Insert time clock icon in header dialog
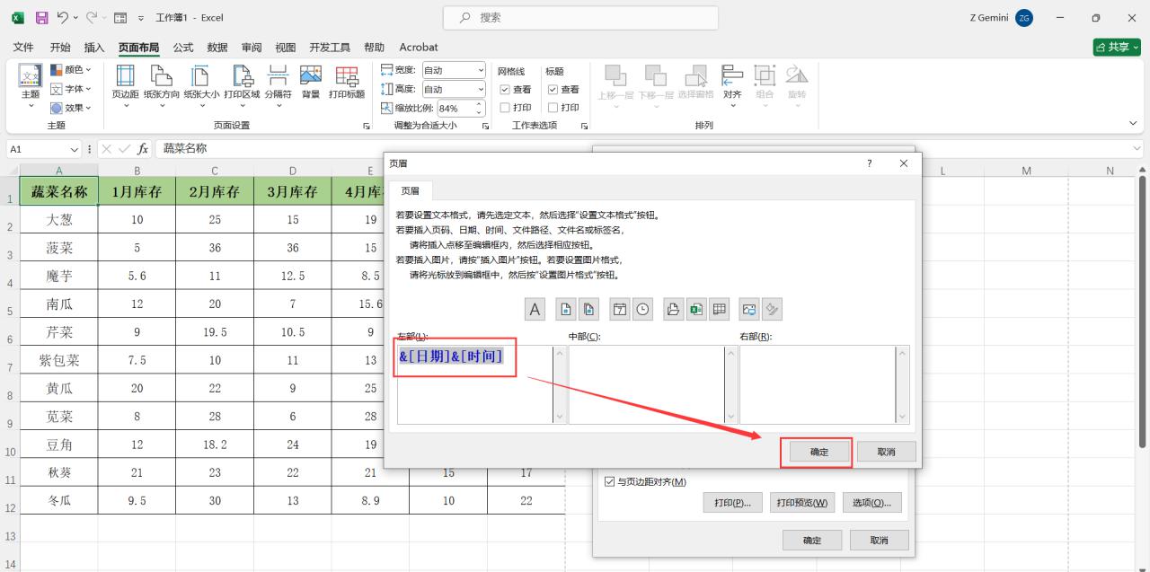 [x=641, y=310]
